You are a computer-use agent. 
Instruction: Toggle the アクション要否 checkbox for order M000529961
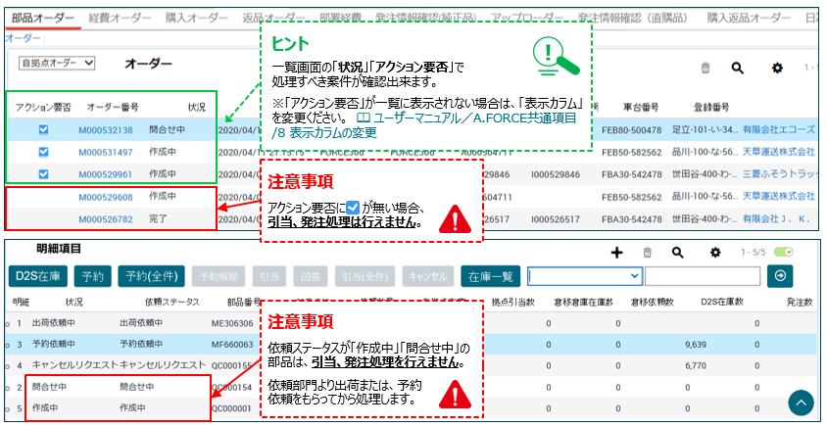point(43,174)
